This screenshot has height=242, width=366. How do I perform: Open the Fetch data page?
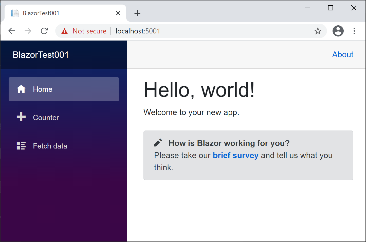(64, 146)
